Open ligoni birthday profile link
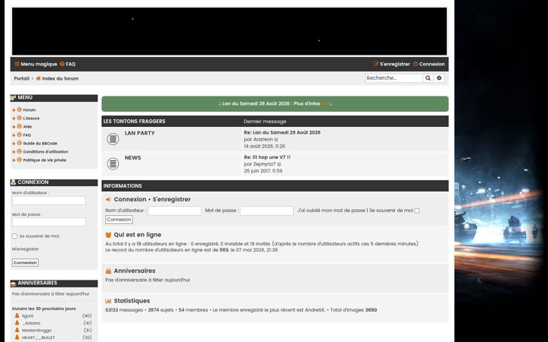This screenshot has width=548, height=342. [x=27, y=316]
